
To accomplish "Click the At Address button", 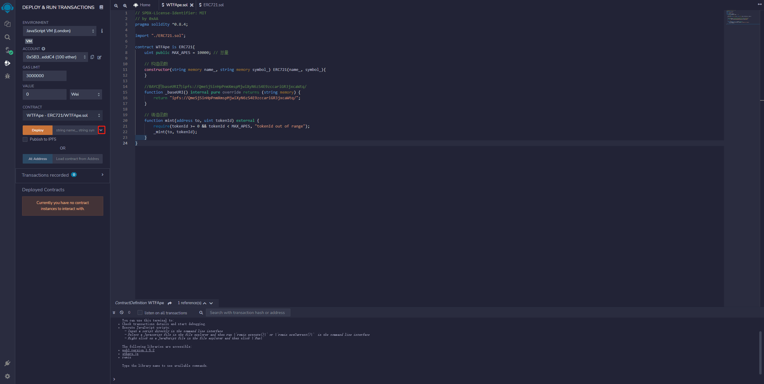I will click(38, 159).
